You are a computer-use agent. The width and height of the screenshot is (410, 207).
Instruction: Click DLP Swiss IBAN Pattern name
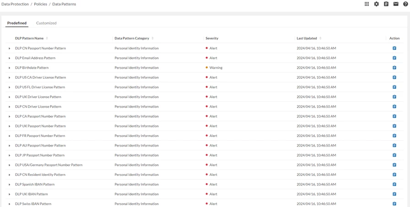pos(33,204)
